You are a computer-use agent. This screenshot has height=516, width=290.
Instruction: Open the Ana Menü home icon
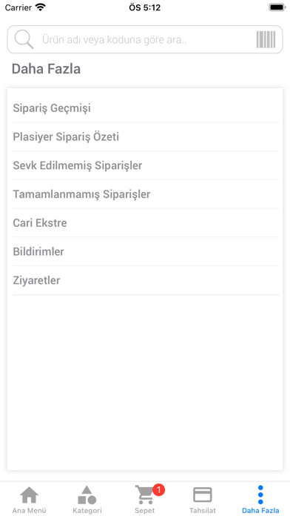pyautogui.click(x=30, y=494)
